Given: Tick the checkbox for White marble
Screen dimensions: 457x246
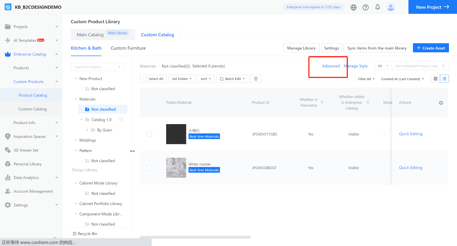Looking at the screenshot, I should (149, 168).
